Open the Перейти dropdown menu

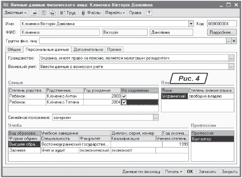115,13
